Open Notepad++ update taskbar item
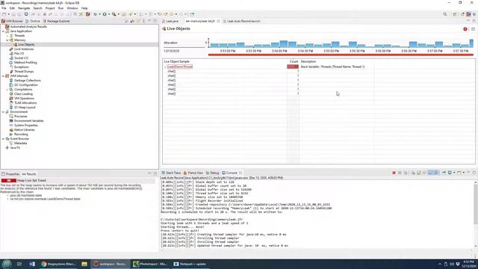 (190, 264)
